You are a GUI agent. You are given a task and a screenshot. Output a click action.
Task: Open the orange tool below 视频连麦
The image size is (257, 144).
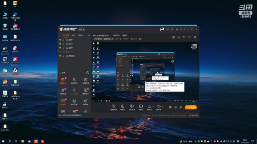pos(63,102)
